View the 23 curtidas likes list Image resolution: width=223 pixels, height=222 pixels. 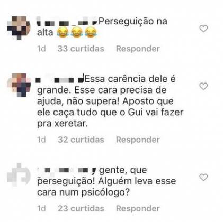click(81, 208)
